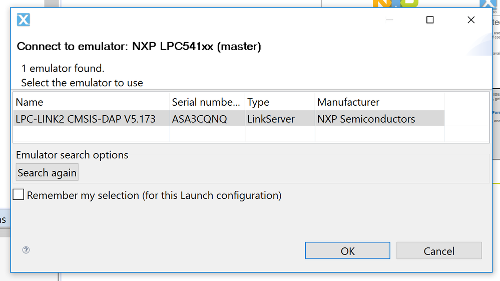Image resolution: width=500 pixels, height=281 pixels.
Task: Click the blank column header after Manufacturer
Action: point(466,102)
